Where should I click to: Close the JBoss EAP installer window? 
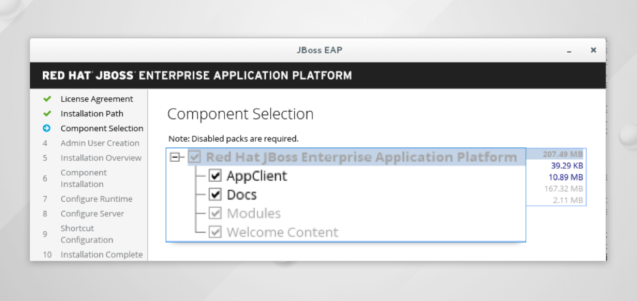(593, 50)
